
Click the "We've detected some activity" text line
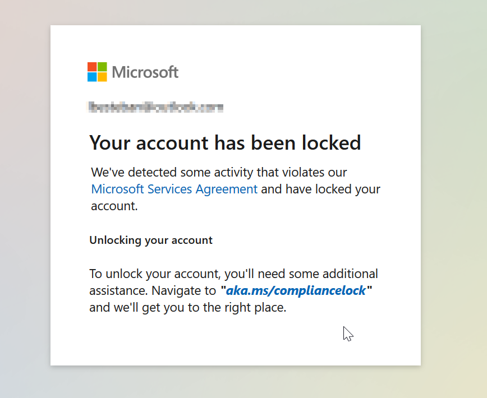click(219, 172)
